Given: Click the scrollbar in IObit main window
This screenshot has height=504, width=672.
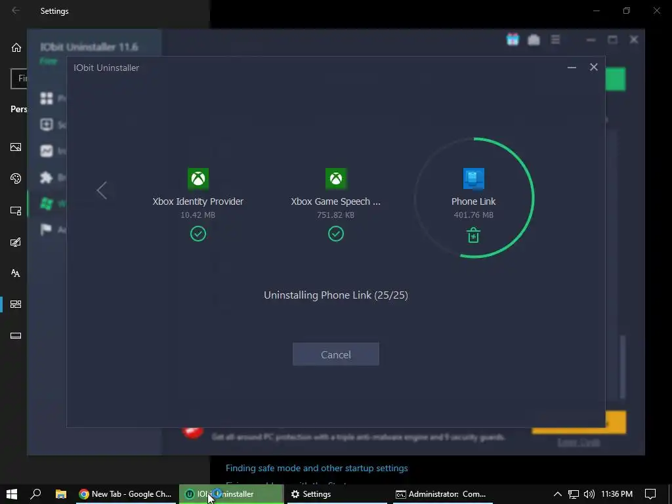Looking at the screenshot, I should [623, 366].
